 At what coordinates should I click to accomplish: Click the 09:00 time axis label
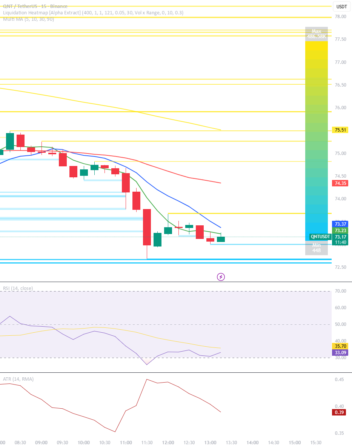[x=42, y=443]
